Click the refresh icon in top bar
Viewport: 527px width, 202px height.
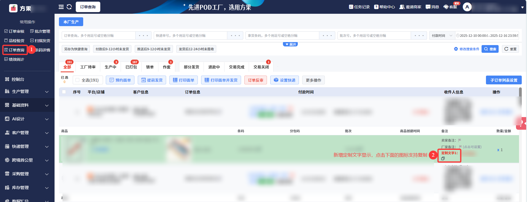pyautogui.click(x=69, y=7)
